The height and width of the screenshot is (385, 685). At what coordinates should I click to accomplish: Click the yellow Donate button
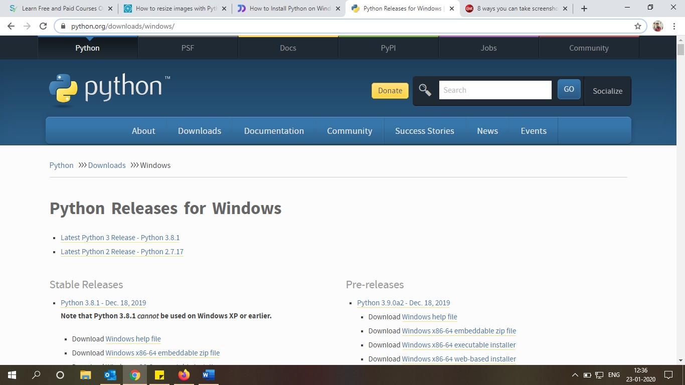[x=390, y=91]
